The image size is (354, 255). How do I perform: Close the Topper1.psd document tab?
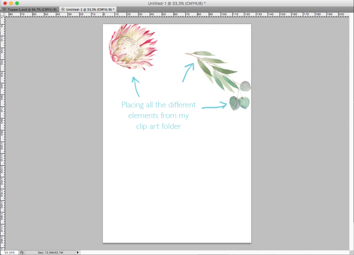point(4,9)
